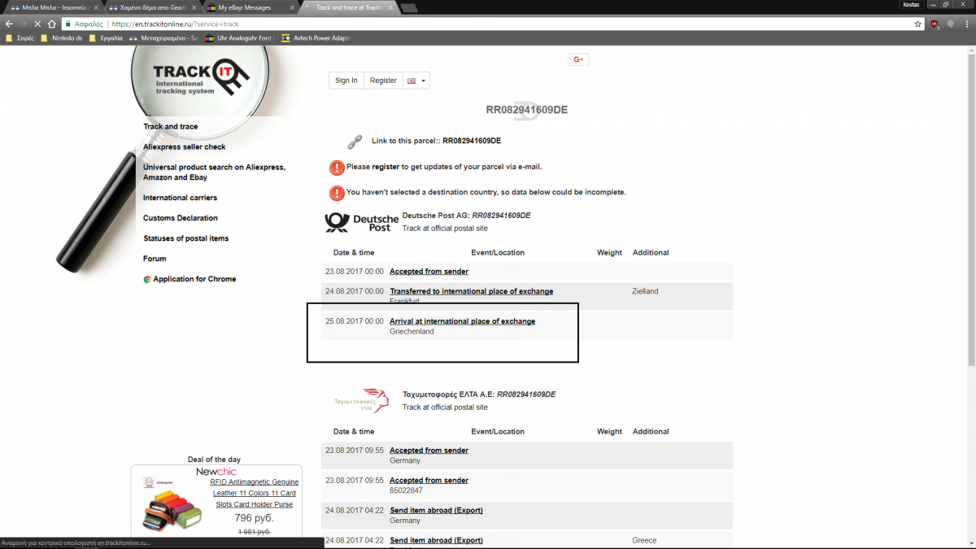Open Statuses of postal items link

(x=185, y=238)
